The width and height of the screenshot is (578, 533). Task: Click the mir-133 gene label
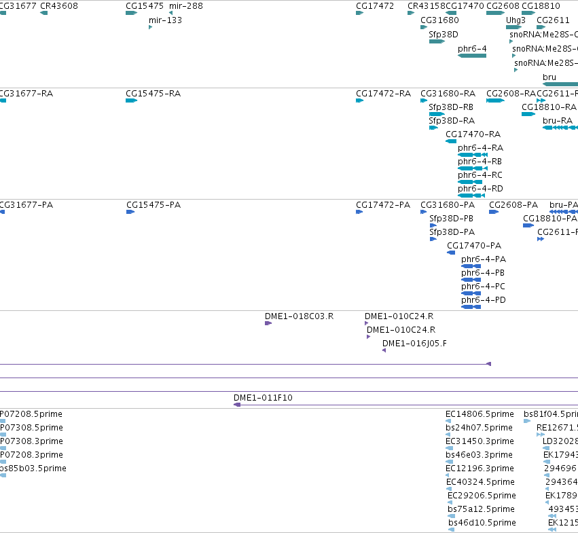165,20
